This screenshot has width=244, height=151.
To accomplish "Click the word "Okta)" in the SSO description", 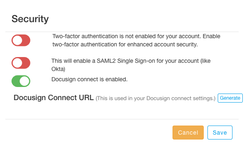I will [x=58, y=69].
